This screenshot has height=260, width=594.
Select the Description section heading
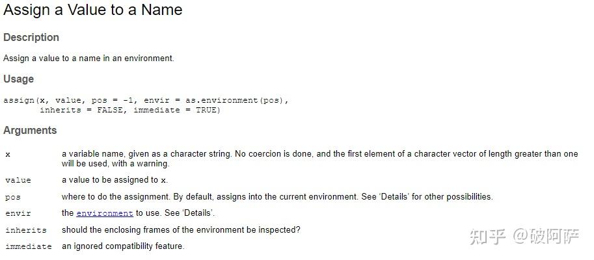31,38
